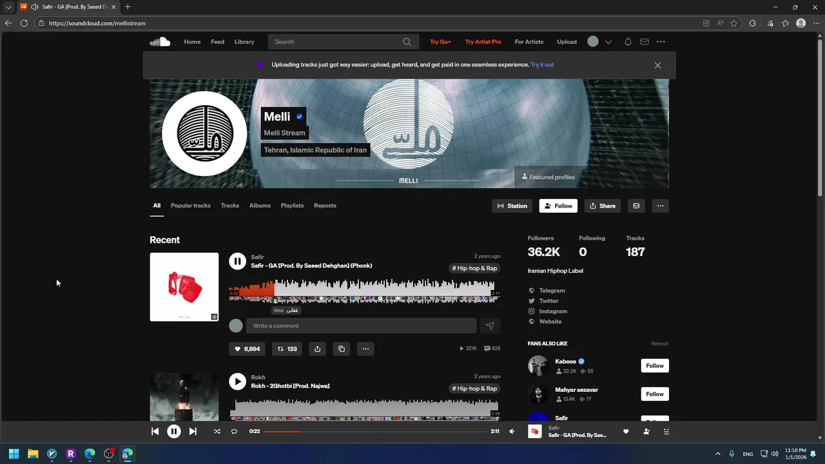Screen dimensions: 825x464
Task: Send the comment with the arrow icon
Action: point(490,326)
